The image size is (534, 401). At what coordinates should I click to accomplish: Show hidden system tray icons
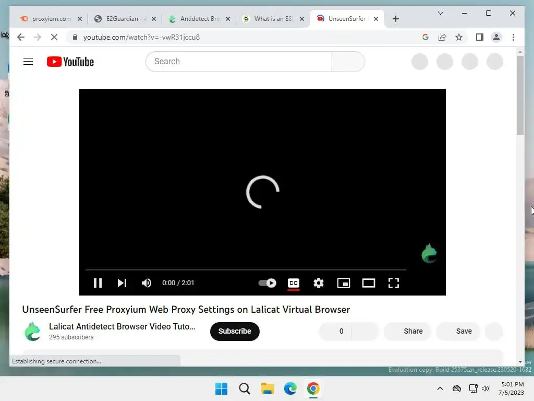click(x=440, y=388)
